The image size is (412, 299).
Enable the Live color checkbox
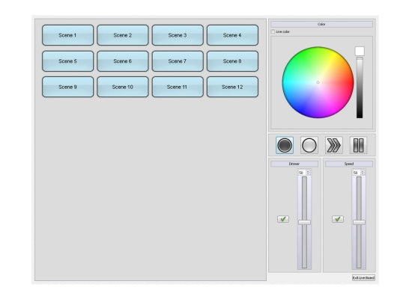pyautogui.click(x=273, y=31)
